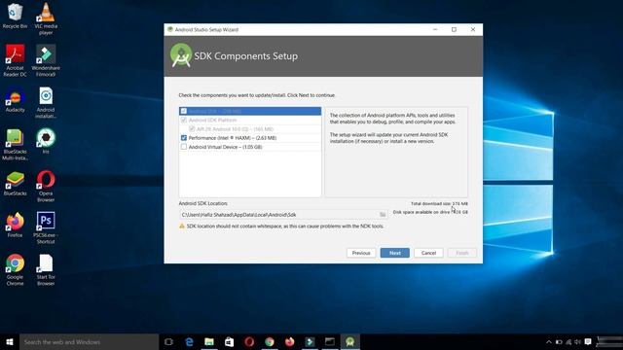Open Task View from the taskbar
This screenshot has width=623, height=350.
pos(168,341)
